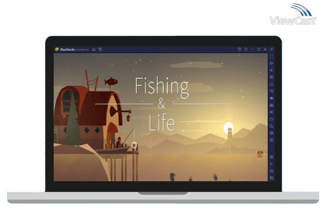The height and width of the screenshot is (222, 323).
Task: Go back using the arrow icon in the sidebar
Action: pos(271,164)
